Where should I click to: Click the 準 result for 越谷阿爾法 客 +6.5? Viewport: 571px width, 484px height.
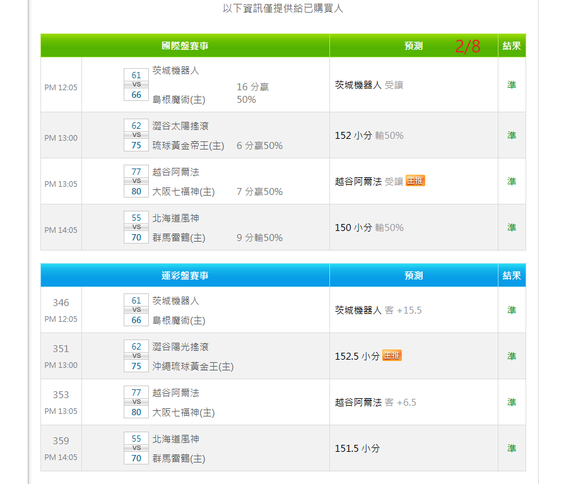512,402
